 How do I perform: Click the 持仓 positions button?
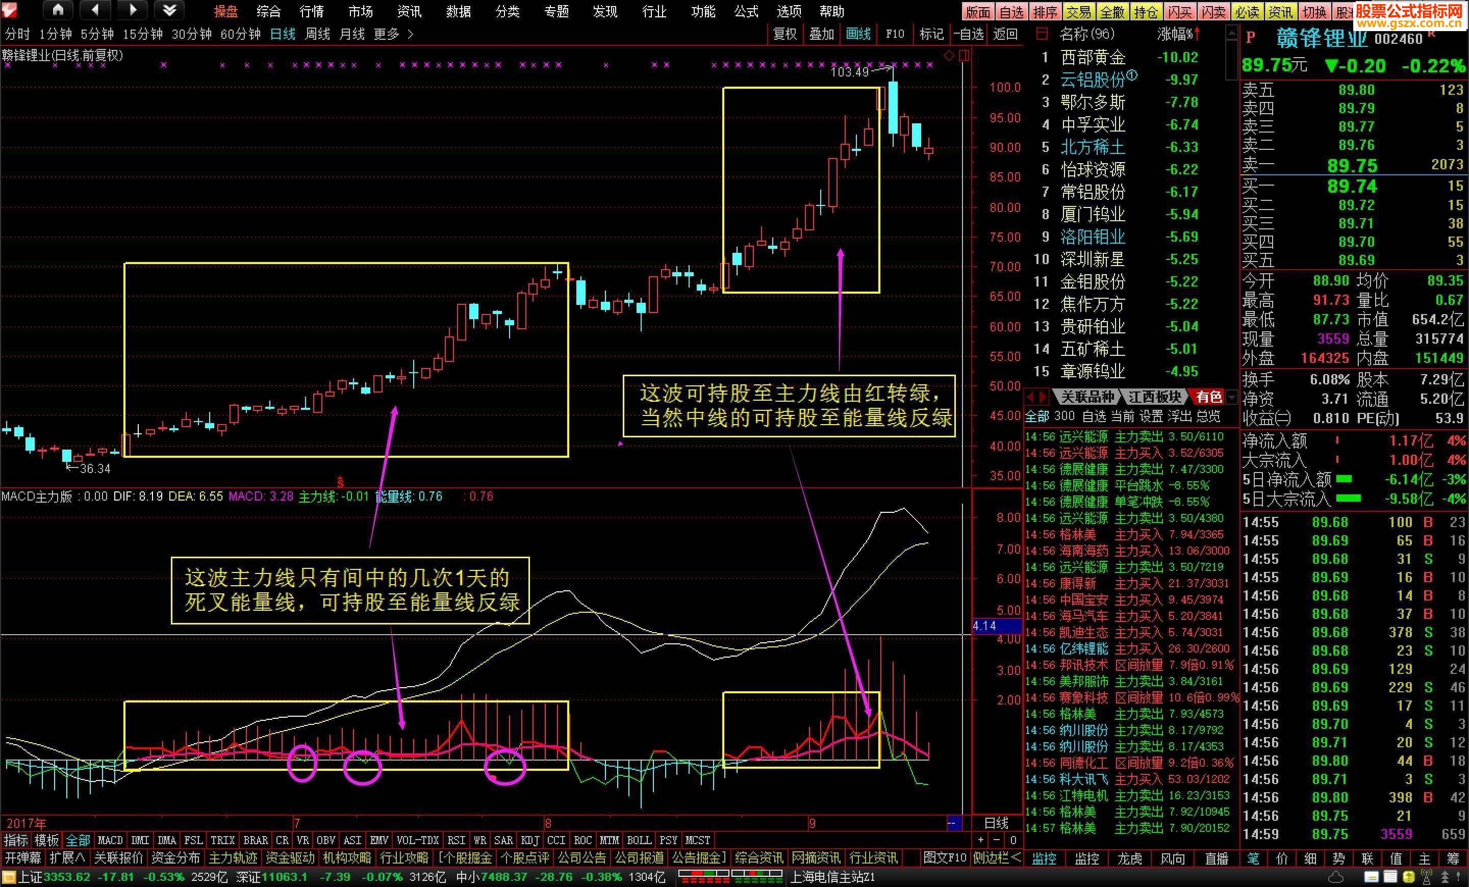(x=1146, y=12)
